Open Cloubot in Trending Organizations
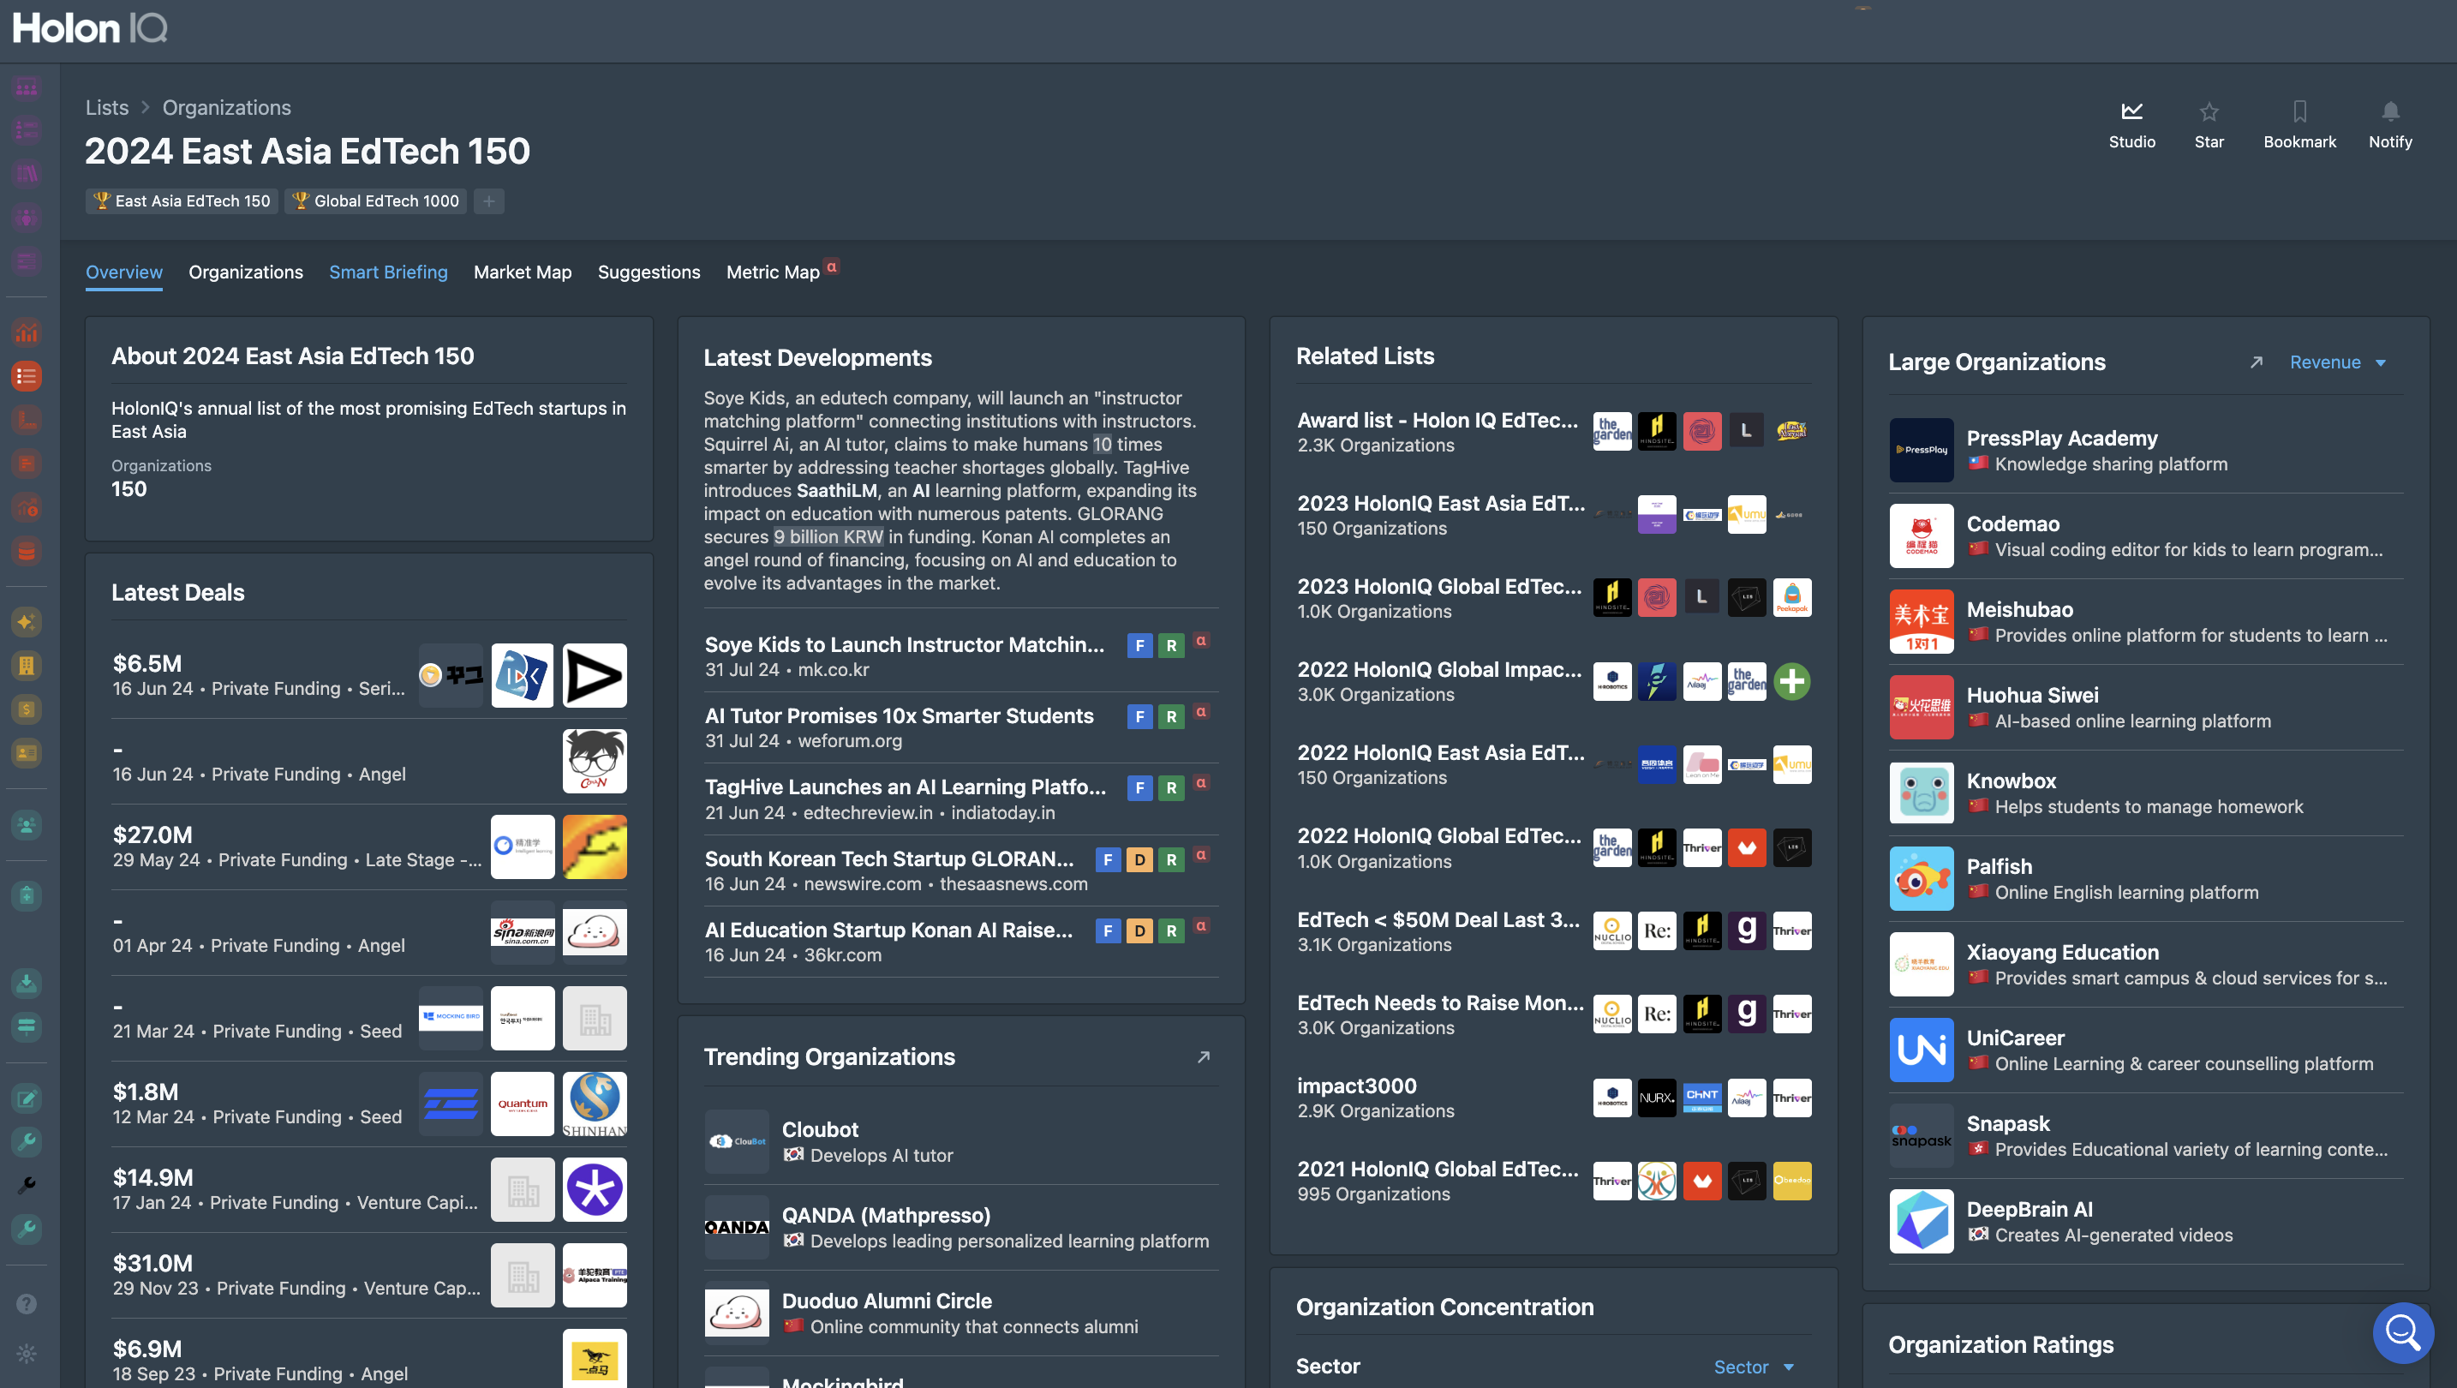This screenshot has width=2457, height=1388. click(x=961, y=1141)
